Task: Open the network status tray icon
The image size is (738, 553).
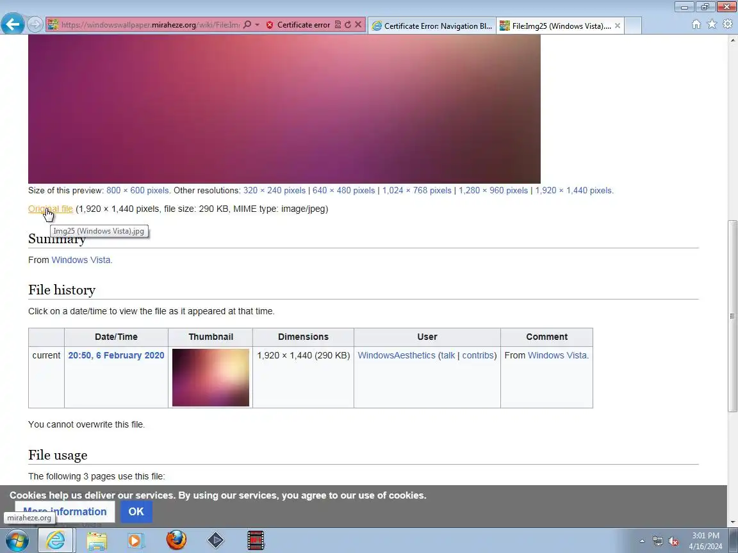Action: coord(658,541)
